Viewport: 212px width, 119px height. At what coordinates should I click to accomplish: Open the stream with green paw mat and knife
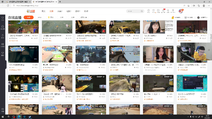tap(57, 54)
